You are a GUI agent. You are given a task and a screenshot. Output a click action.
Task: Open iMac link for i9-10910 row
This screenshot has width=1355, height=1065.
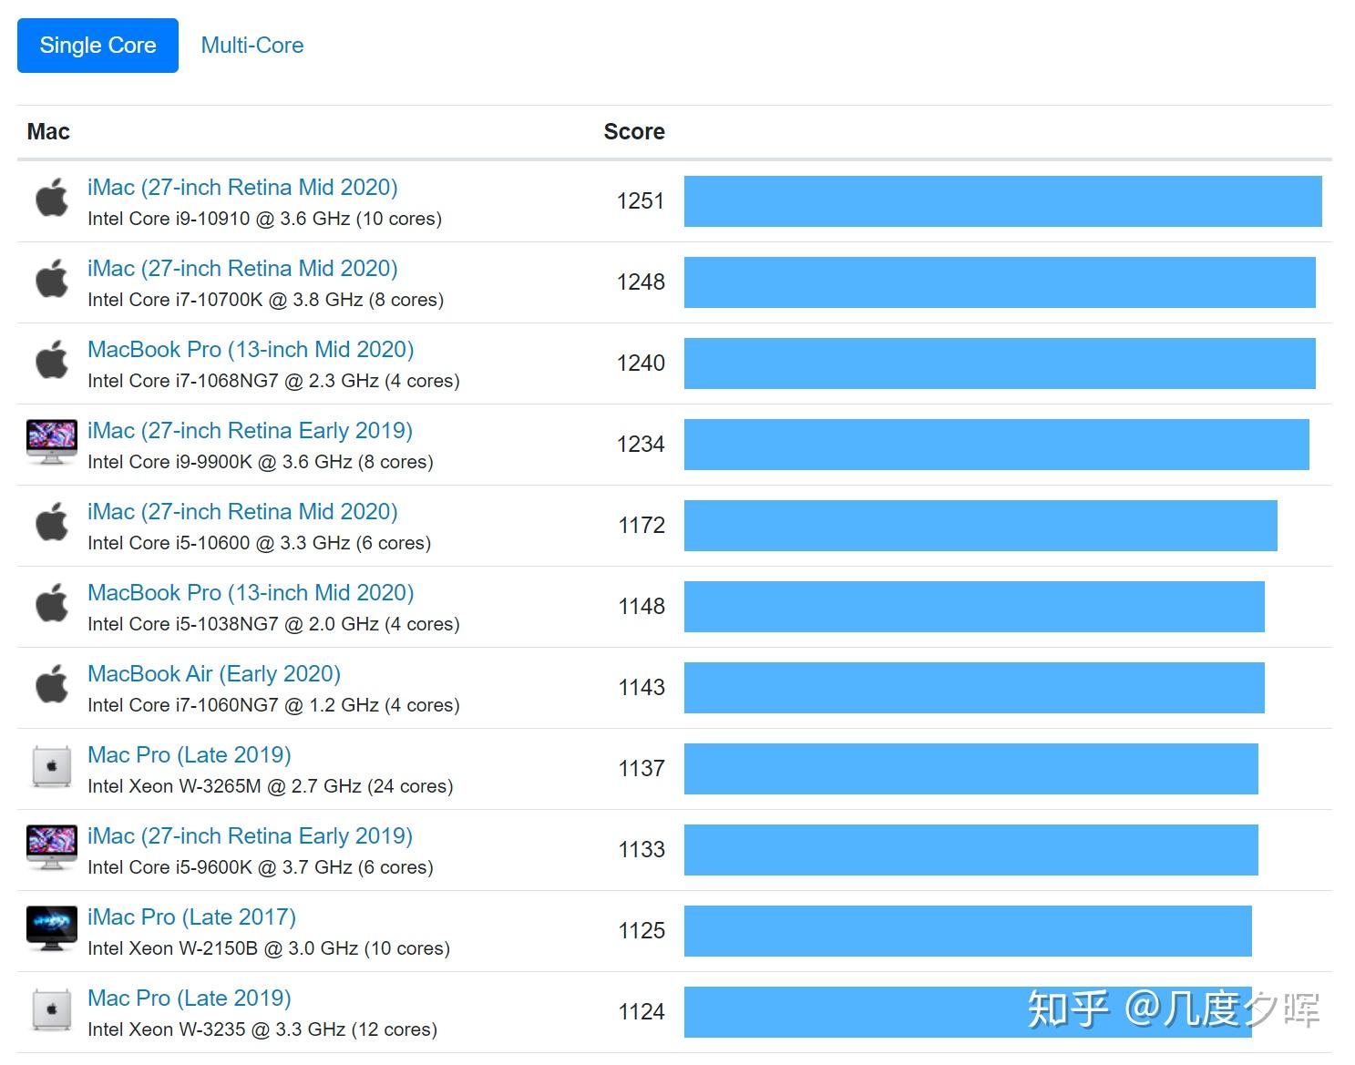242,187
